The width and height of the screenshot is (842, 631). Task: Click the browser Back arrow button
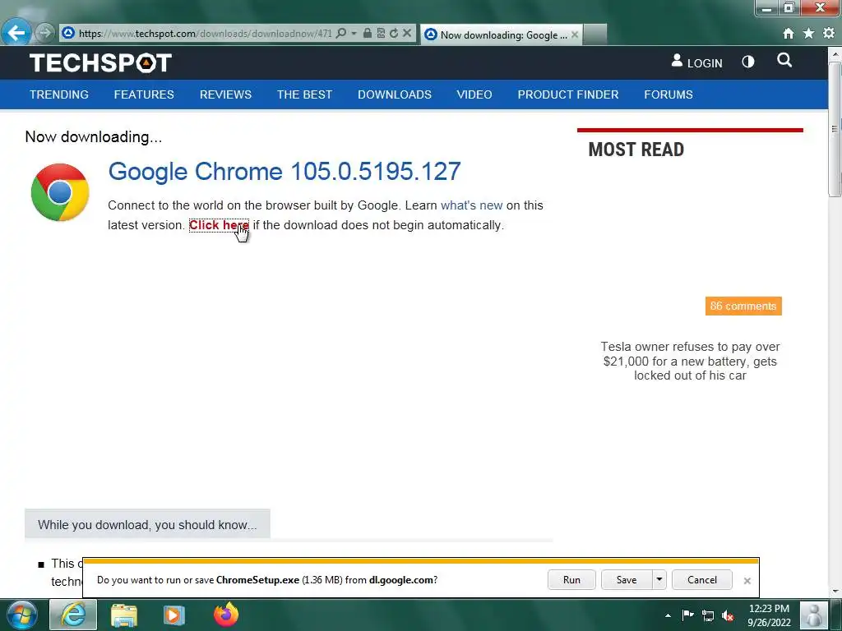coord(16,33)
